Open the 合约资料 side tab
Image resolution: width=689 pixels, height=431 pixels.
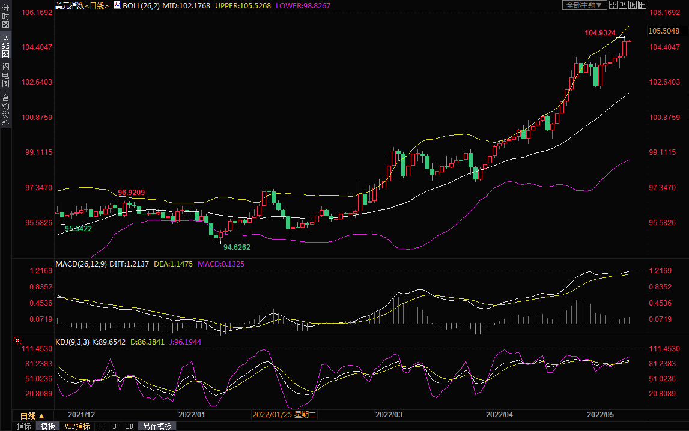coord(5,110)
